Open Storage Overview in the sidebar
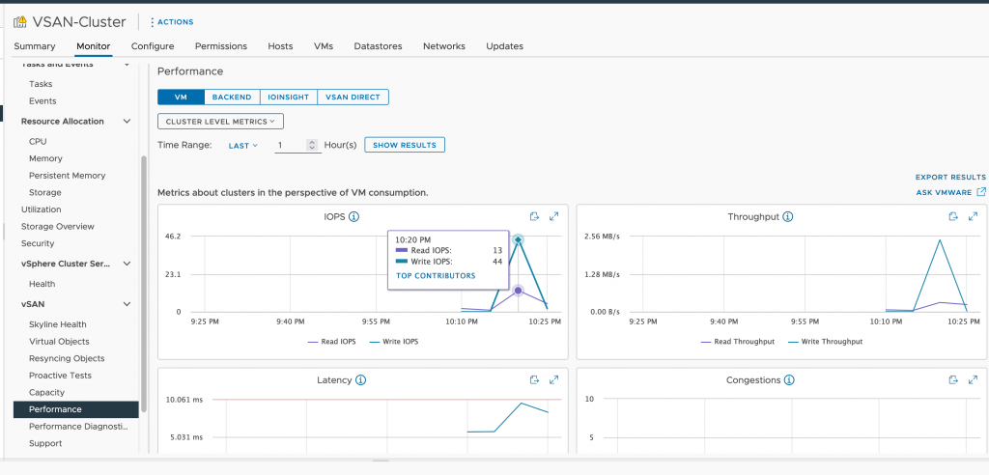The width and height of the screenshot is (989, 475). pos(57,227)
